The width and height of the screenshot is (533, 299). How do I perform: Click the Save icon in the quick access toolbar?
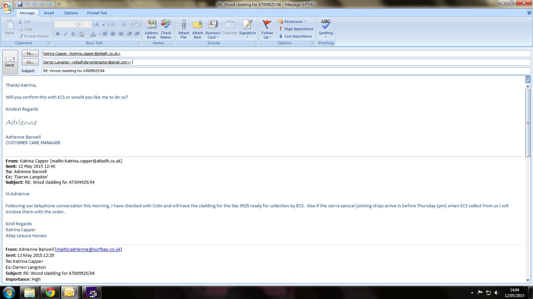[x=20, y=4]
